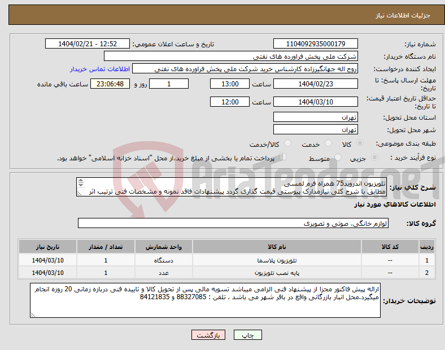Click the نام دستگاه خریدار field

pyautogui.click(x=231, y=56)
